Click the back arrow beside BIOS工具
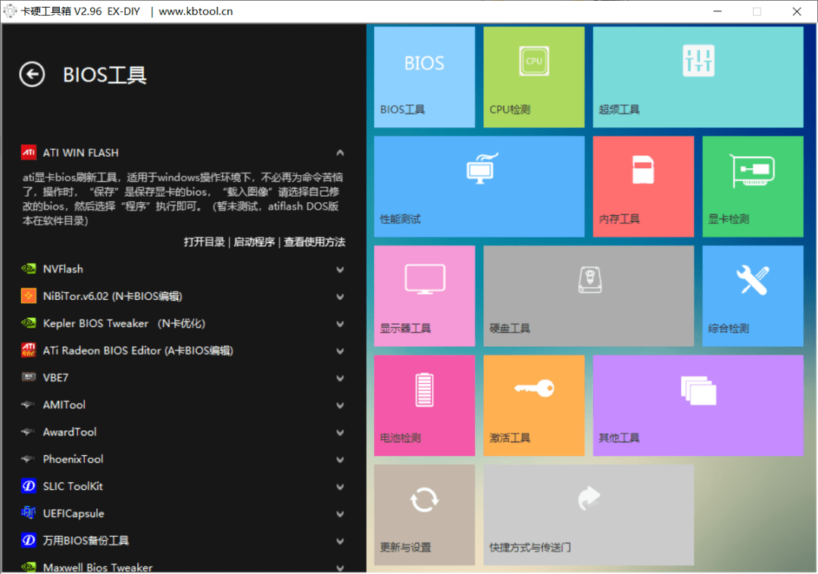The width and height of the screenshot is (818, 574). click(x=32, y=74)
